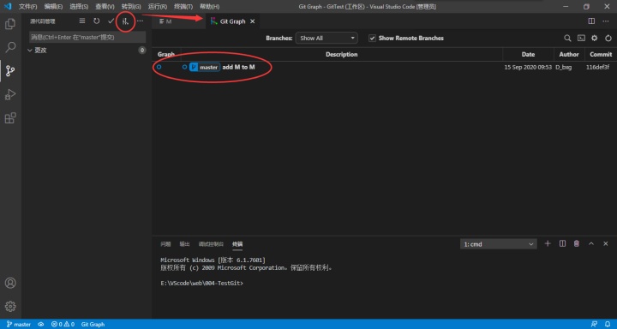This screenshot has width=617, height=329.
Task: Commit changes with the checkmark icon
Action: click(111, 21)
